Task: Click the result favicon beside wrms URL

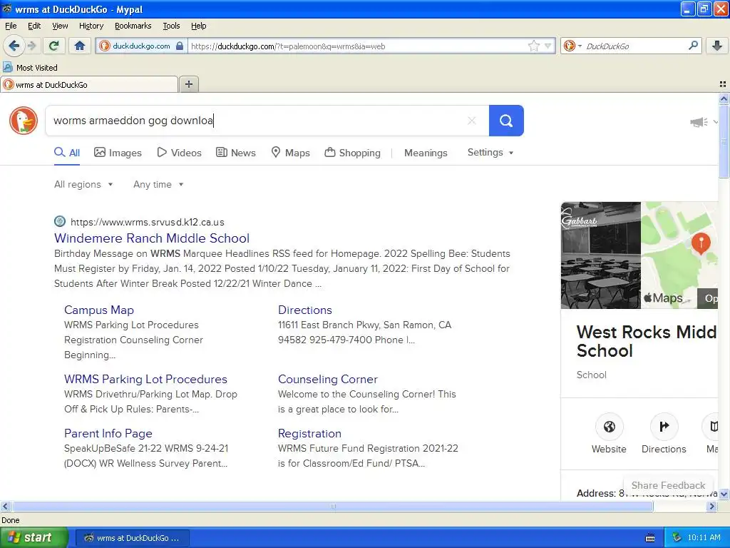Action: [x=60, y=221]
